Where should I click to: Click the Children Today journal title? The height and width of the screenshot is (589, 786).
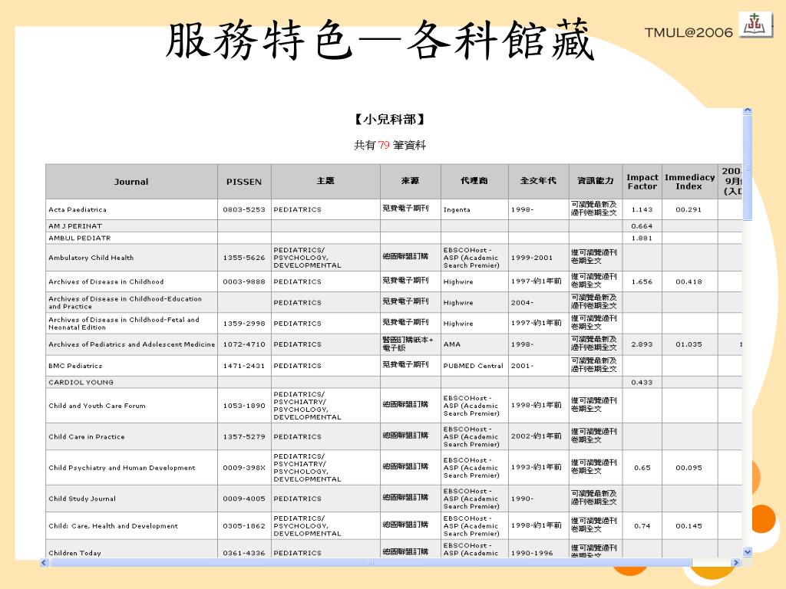pyautogui.click(x=74, y=553)
